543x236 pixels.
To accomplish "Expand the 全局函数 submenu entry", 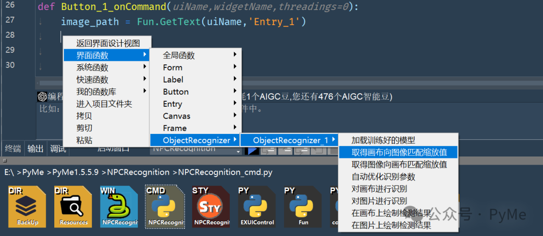I will click(x=196, y=55).
